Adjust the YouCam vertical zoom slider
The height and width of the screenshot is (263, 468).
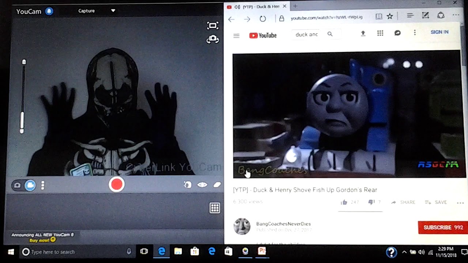tap(23, 97)
